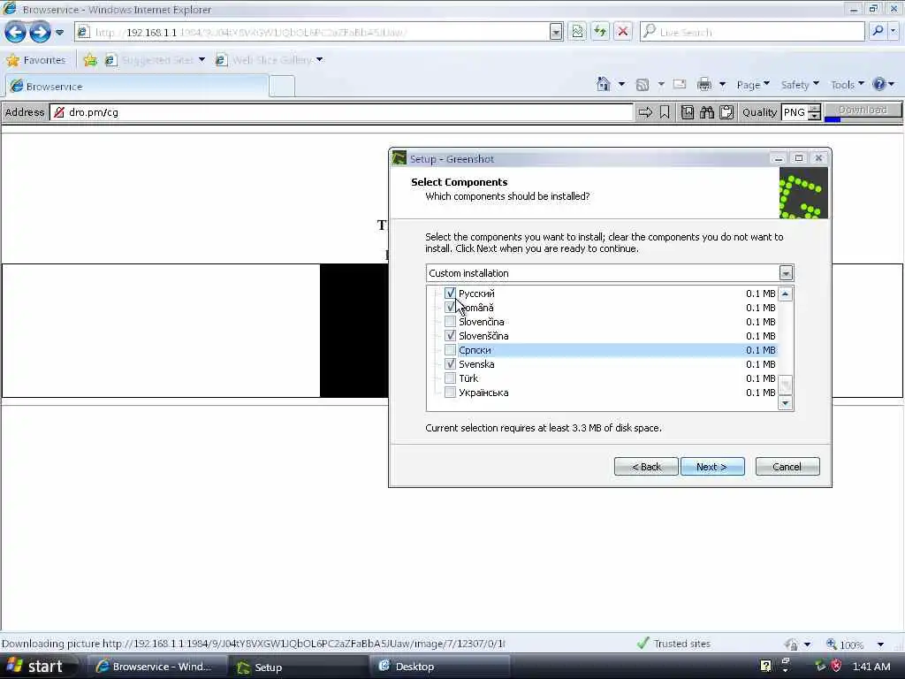This screenshot has height=679, width=905.
Task: Click the Quality PNG stepper arrows
Action: tap(814, 112)
